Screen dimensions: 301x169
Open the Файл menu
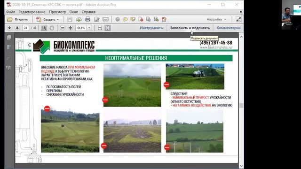point(10,12)
